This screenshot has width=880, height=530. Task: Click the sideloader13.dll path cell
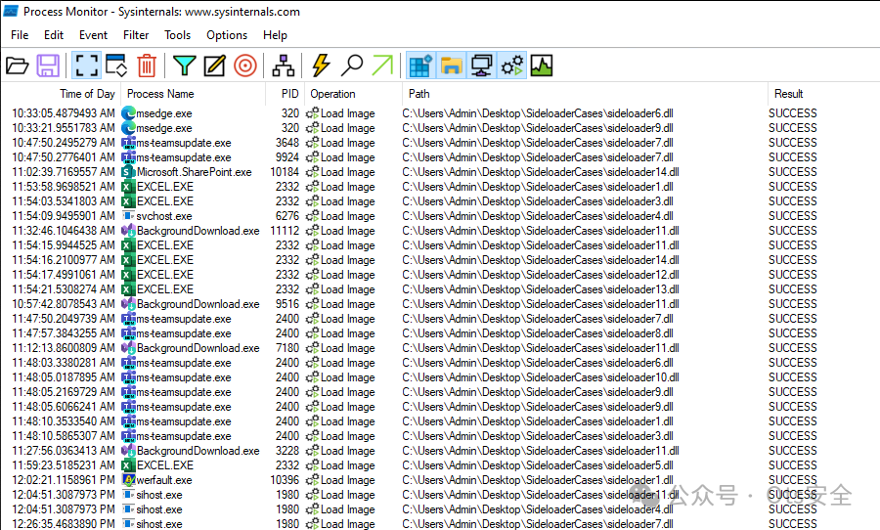click(541, 289)
